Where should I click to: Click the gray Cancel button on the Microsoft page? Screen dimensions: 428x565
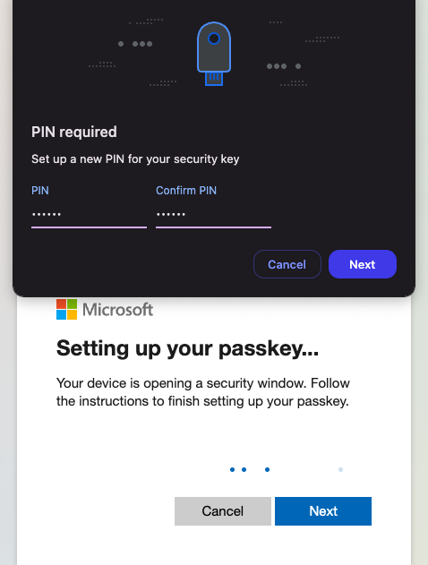223,511
